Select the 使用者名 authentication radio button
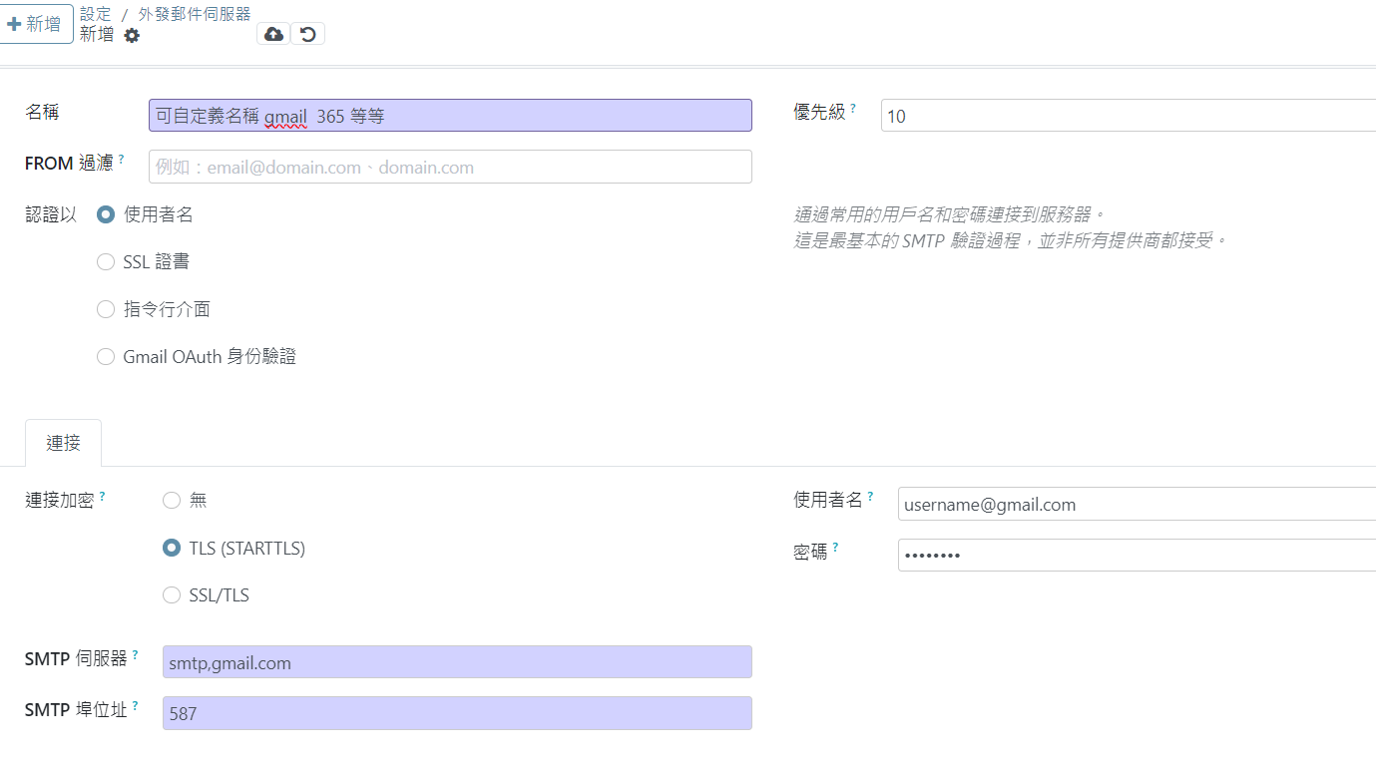The image size is (1376, 776). [x=106, y=214]
